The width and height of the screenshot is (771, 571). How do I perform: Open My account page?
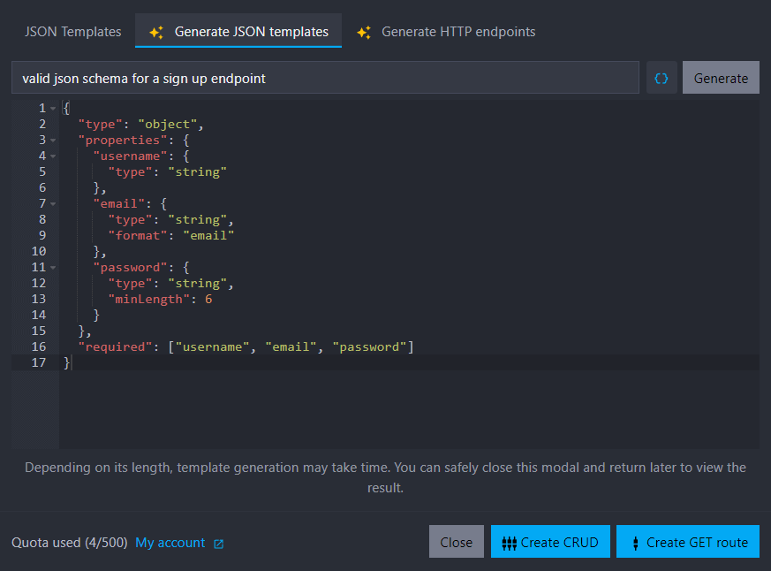coord(170,543)
